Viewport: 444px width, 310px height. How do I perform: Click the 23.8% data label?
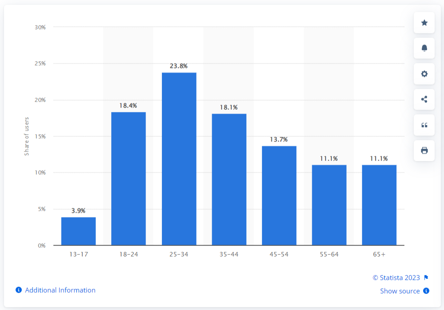click(x=179, y=66)
